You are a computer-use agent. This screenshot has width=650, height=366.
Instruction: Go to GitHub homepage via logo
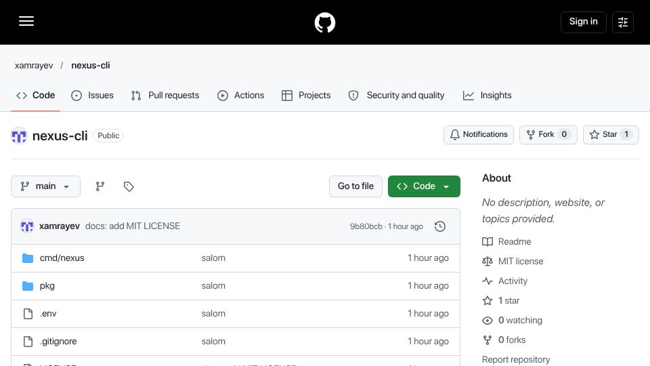pyautogui.click(x=324, y=22)
